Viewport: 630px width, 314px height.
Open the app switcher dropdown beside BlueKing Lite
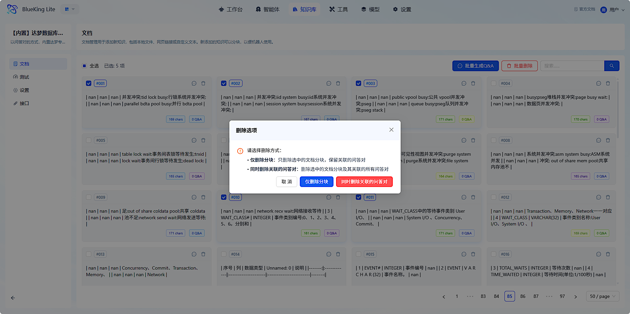[x=70, y=9]
